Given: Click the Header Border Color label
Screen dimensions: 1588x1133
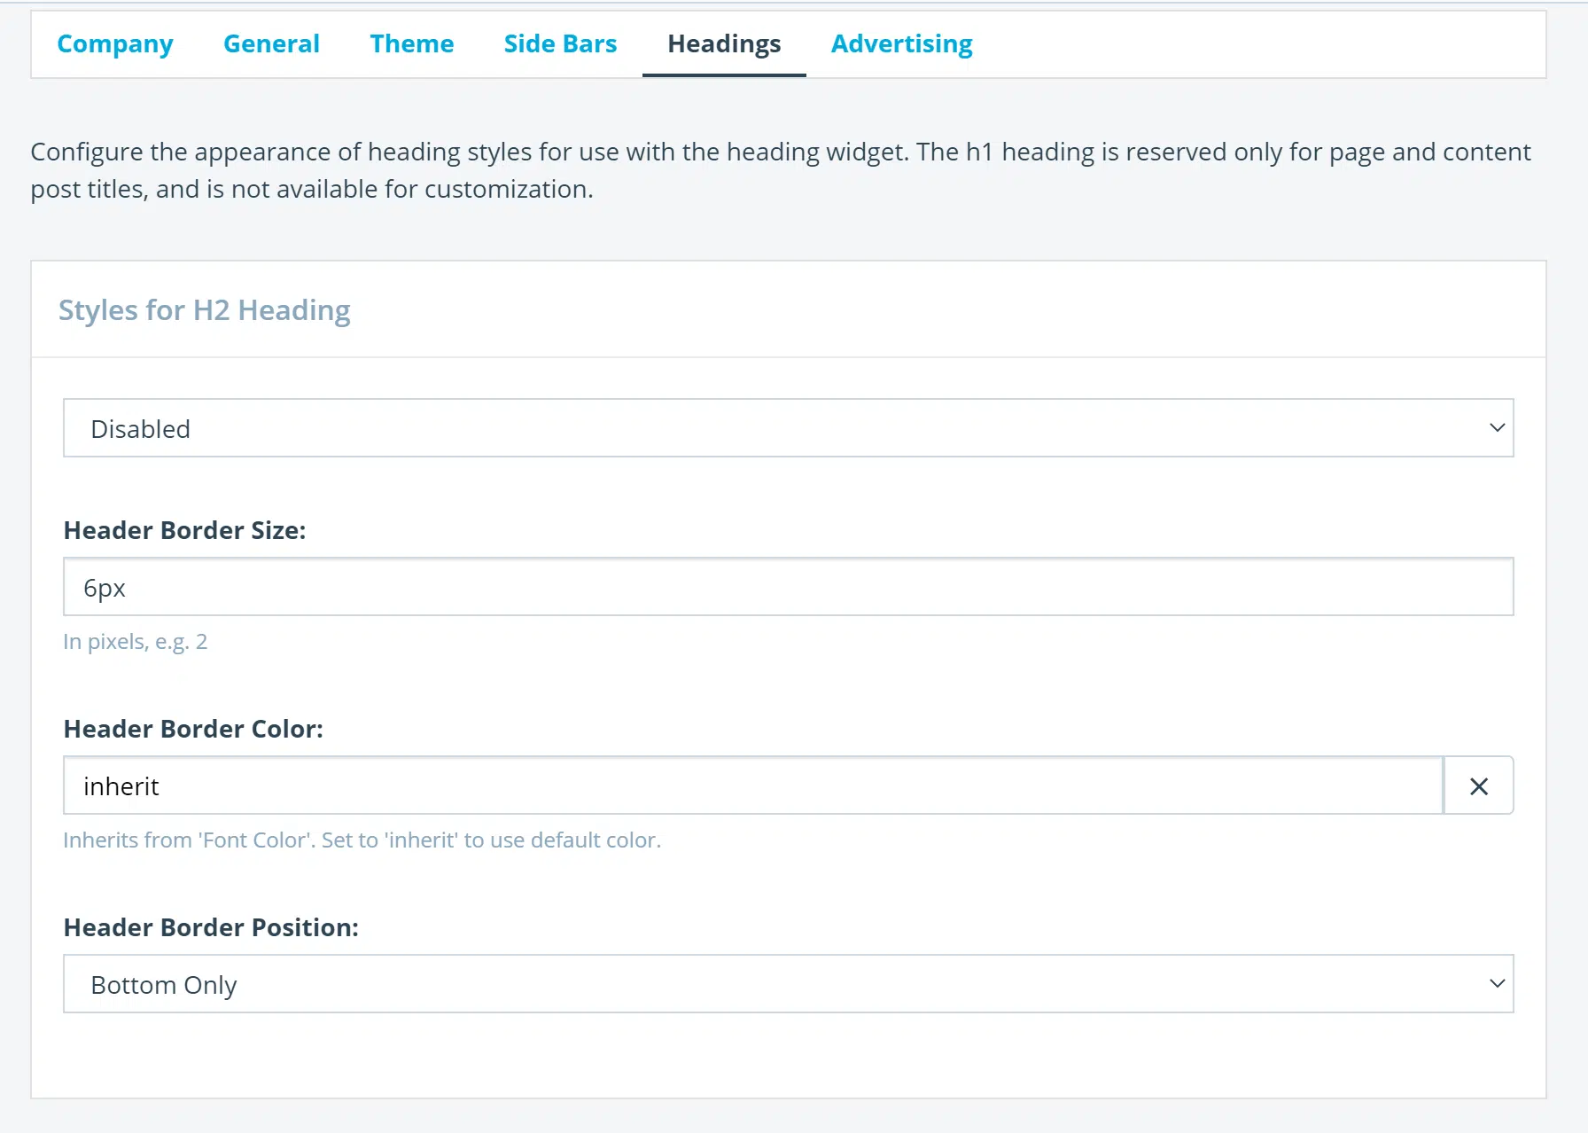Looking at the screenshot, I should tap(193, 729).
